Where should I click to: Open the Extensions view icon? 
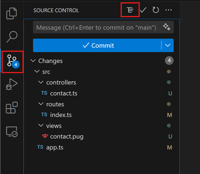(x=12, y=107)
